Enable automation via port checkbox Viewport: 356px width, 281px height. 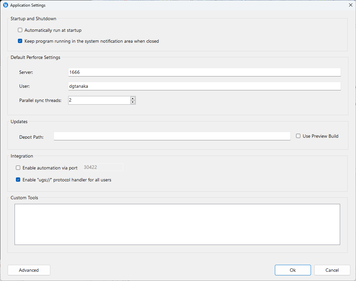(x=18, y=168)
